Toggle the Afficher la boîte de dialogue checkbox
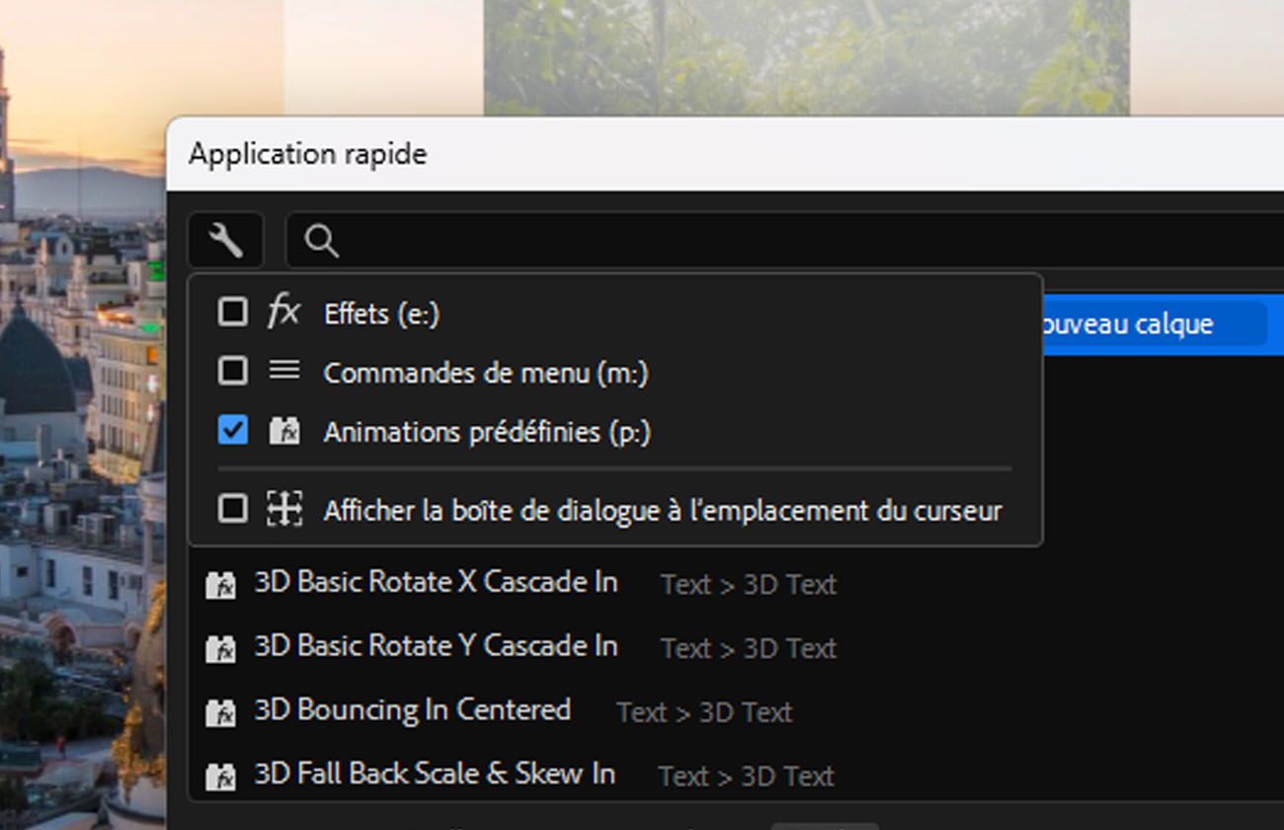This screenshot has height=830, width=1284. [233, 509]
